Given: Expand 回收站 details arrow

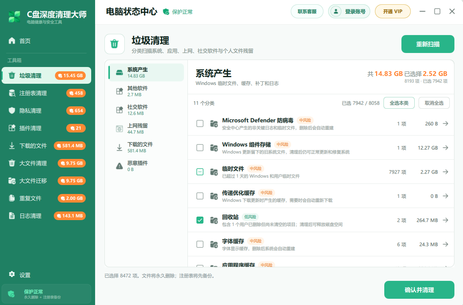Looking at the screenshot, I should 445,220.
